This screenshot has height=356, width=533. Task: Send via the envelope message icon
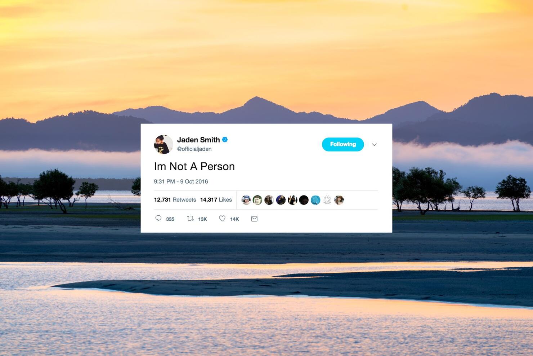click(x=254, y=219)
